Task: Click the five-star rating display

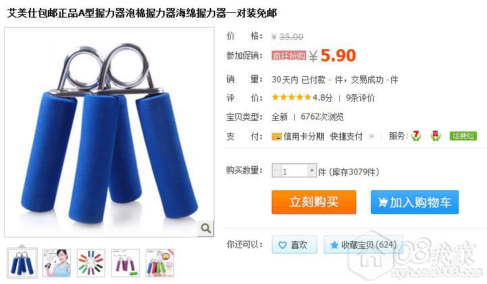Action: 291,98
